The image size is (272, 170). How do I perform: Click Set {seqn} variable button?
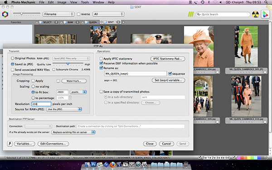(x=169, y=80)
